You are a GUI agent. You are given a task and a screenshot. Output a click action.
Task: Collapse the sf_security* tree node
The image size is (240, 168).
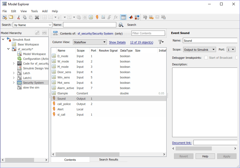(x=9, y=49)
